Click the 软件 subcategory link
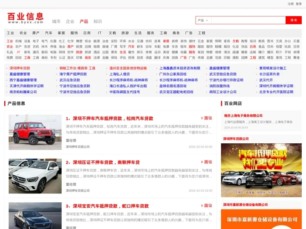The image size is (306, 229). (71, 52)
